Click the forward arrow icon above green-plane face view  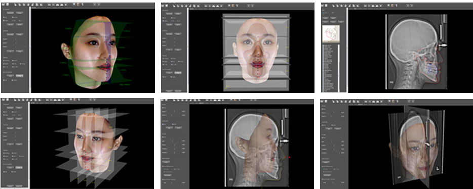tap(99, 5)
